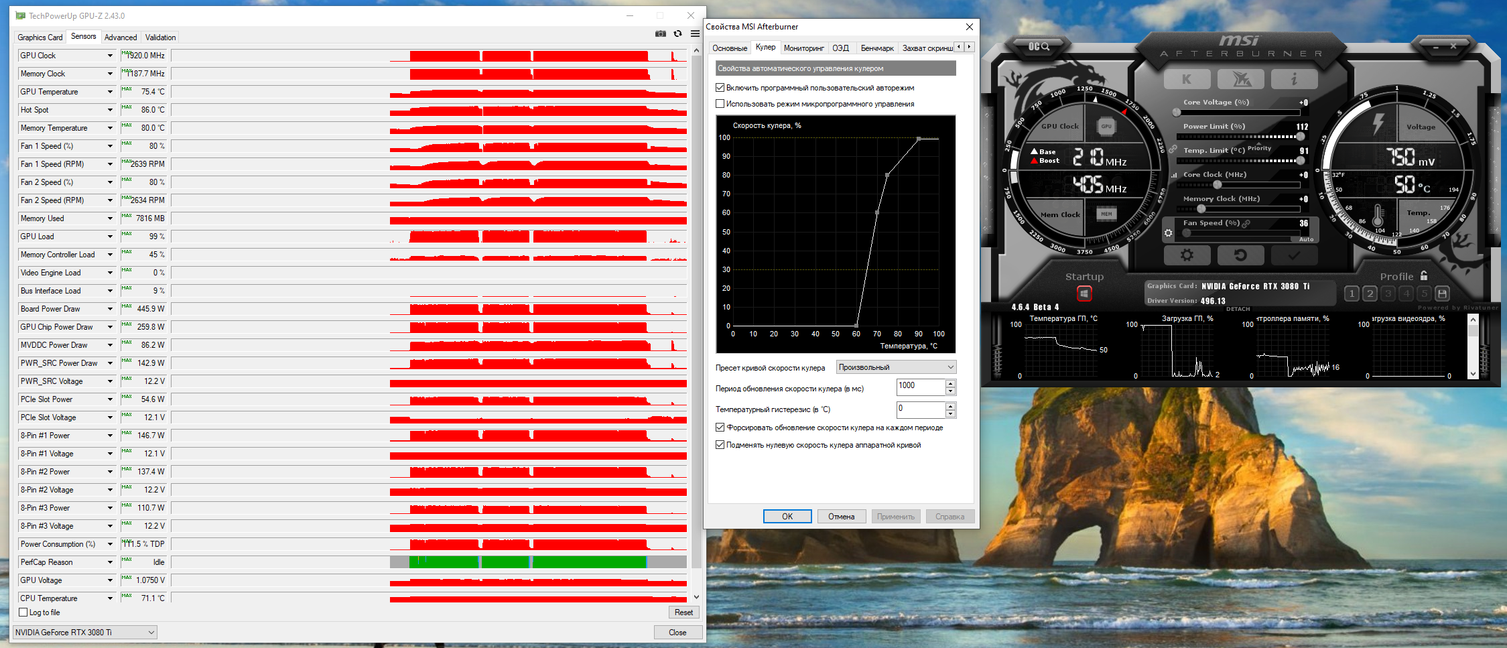Enable the firmware control mode checkbox
This screenshot has width=1507, height=648.
pos(720,104)
